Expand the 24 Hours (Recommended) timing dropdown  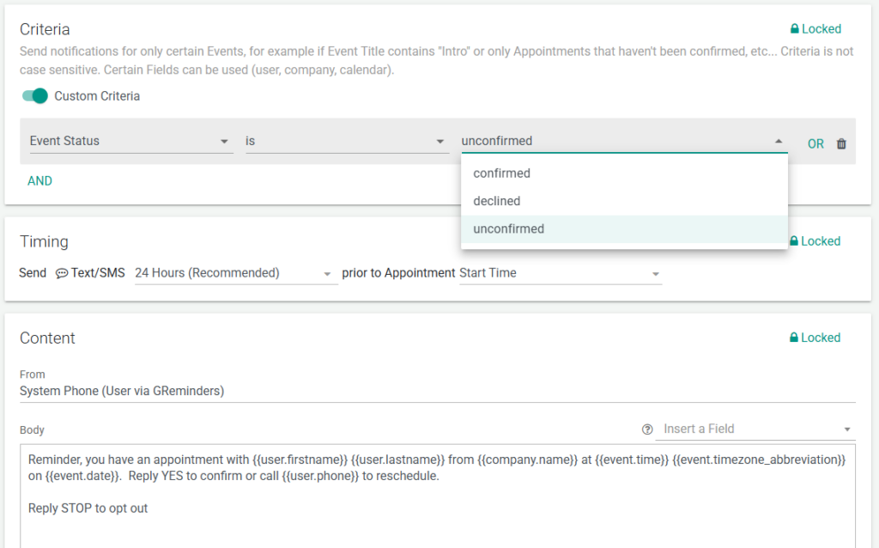point(234,273)
